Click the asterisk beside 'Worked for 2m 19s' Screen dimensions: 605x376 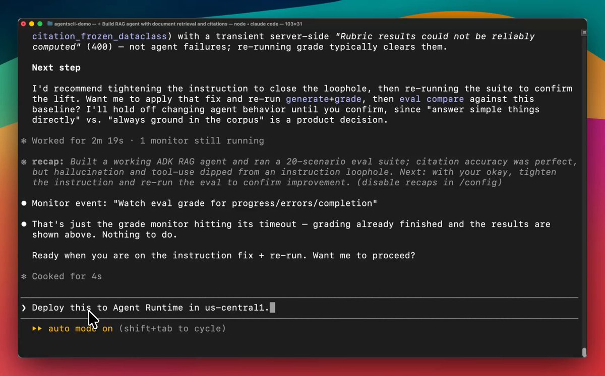[24, 141]
